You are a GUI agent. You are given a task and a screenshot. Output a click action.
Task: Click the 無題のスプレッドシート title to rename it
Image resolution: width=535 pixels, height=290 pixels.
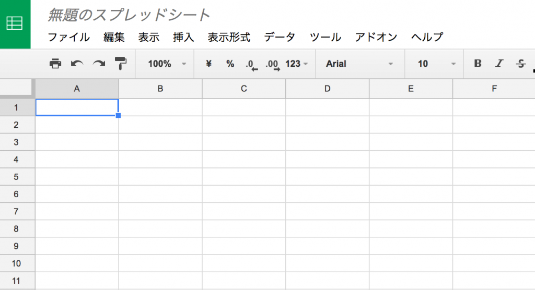[129, 15]
